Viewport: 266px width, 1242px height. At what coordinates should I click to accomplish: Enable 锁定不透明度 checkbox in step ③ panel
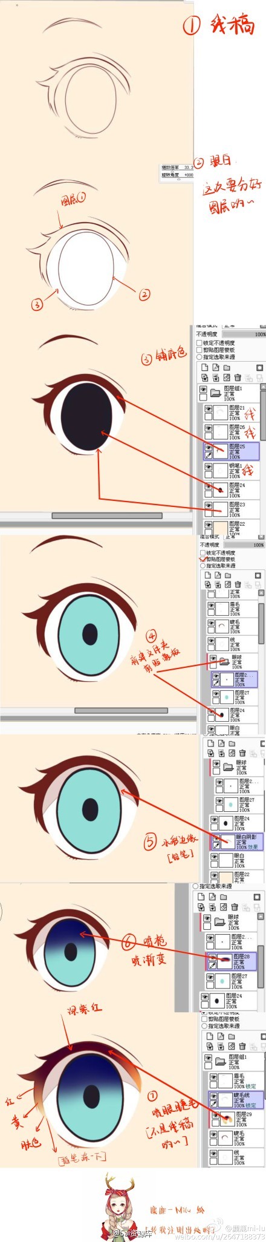click(x=199, y=343)
